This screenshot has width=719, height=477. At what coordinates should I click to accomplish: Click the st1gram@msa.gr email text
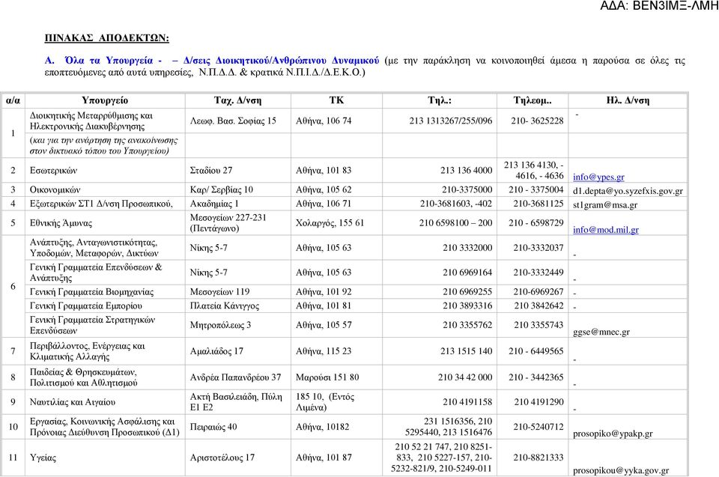click(x=605, y=205)
